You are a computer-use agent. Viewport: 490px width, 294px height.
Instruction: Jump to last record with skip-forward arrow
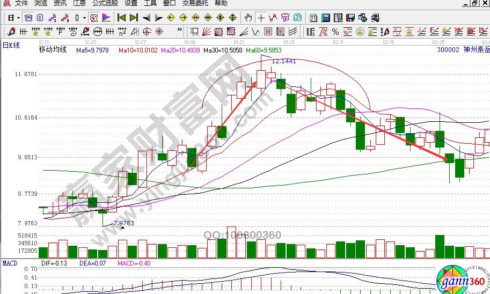coord(134,18)
